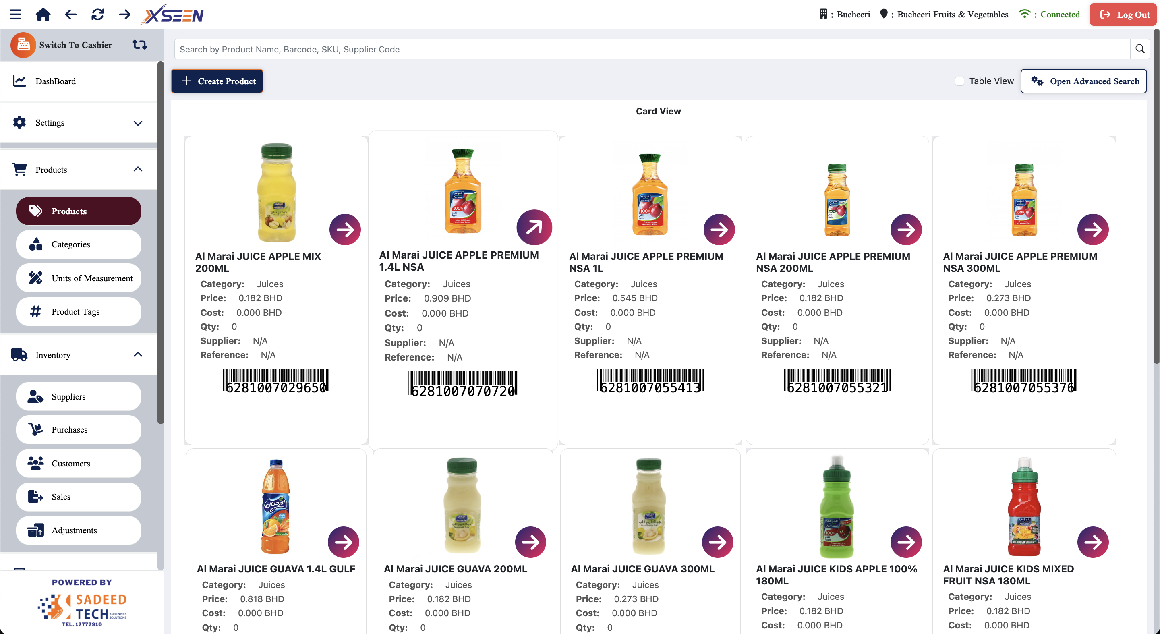Image resolution: width=1160 pixels, height=634 pixels.
Task: Open arrow for JUICE APPLE MIX 200ML
Action: tap(345, 230)
